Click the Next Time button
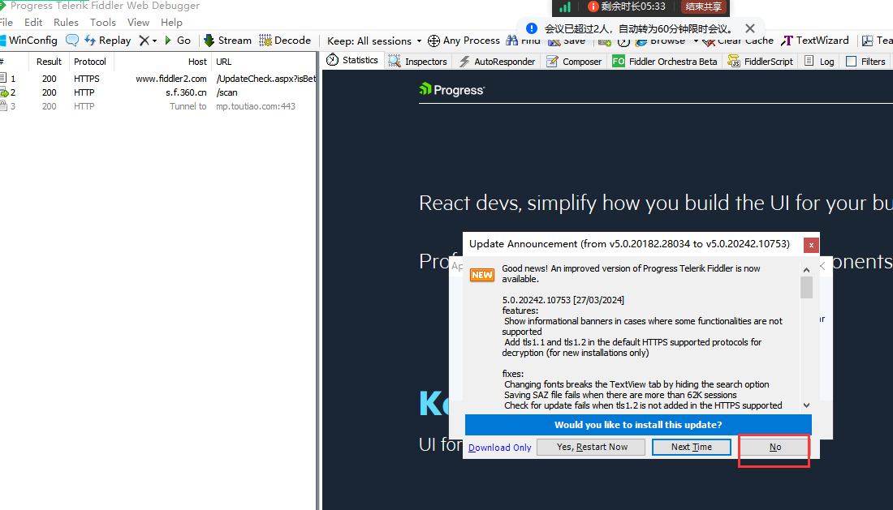This screenshot has width=893, height=510. click(692, 447)
